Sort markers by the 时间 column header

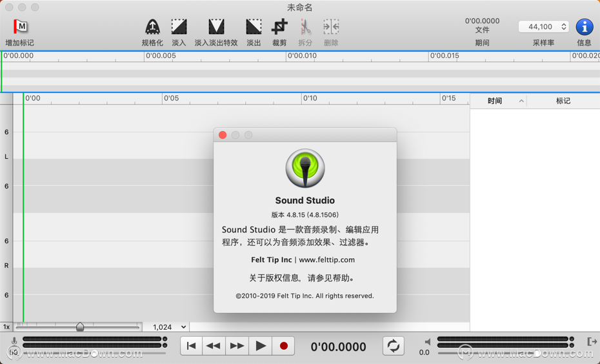tap(495, 101)
